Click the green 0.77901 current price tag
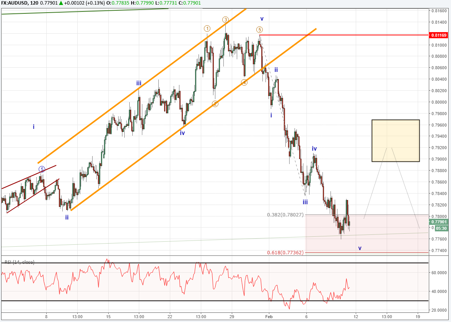The width and height of the screenshot is (451, 322). 439,222
